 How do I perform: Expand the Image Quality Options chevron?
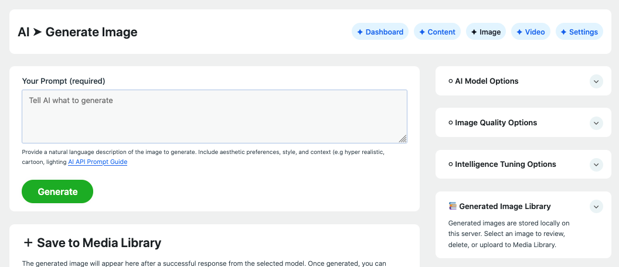point(596,123)
